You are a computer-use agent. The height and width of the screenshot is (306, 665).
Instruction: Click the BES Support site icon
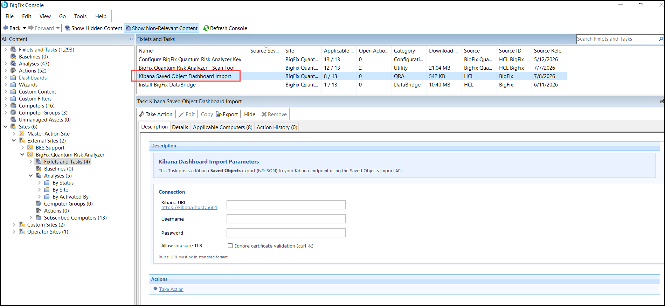point(30,148)
